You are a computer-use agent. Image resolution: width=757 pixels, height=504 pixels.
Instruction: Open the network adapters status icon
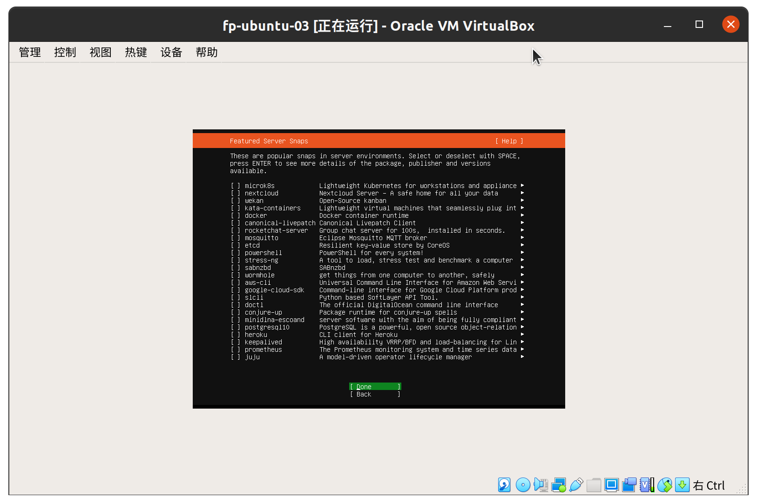tap(558, 485)
